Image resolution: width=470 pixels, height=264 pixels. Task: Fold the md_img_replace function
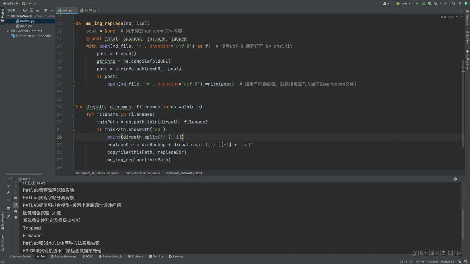(x=74, y=24)
